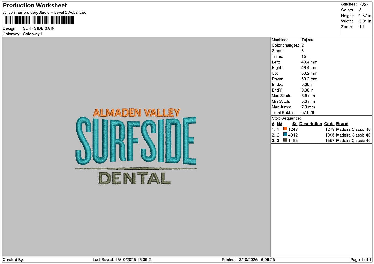This screenshot has width=374, height=264.
Task: Click the 'Printed: 13/10/2025 16.09.23' text
Action: [x=248, y=260]
